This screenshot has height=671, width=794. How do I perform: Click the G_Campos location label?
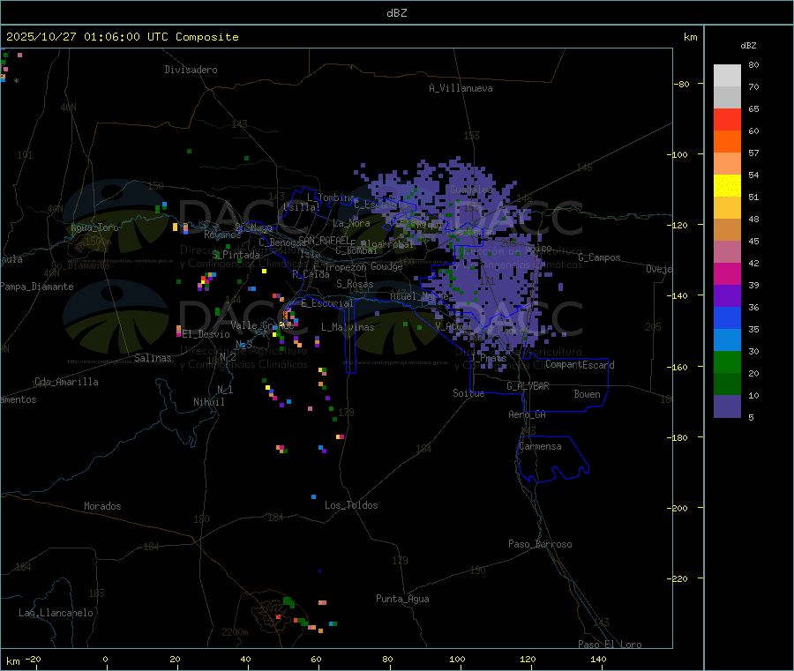[599, 257]
